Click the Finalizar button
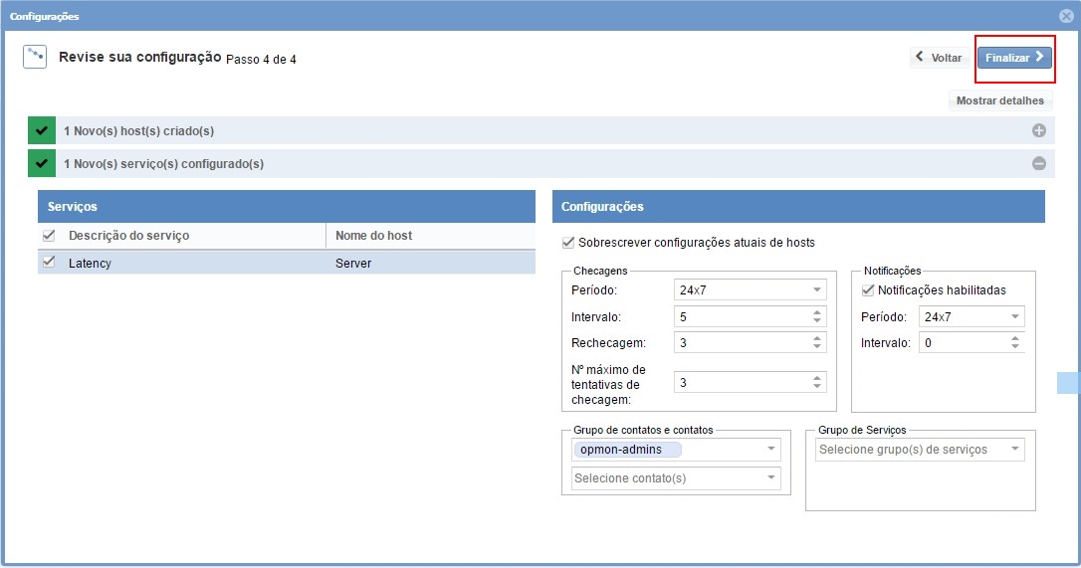 click(x=1013, y=58)
